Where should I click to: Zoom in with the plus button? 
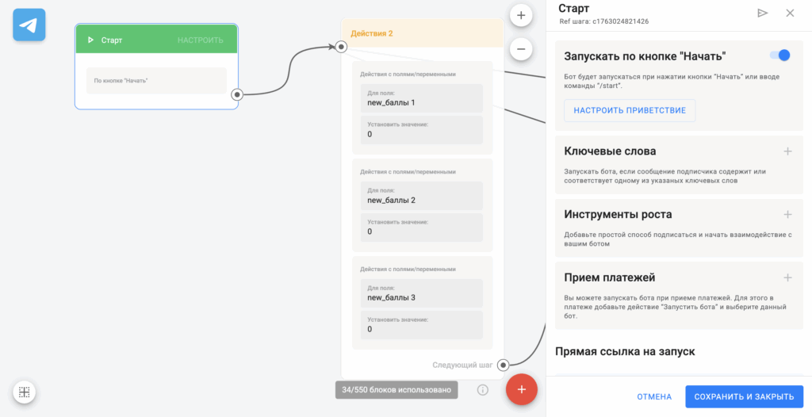click(x=521, y=16)
